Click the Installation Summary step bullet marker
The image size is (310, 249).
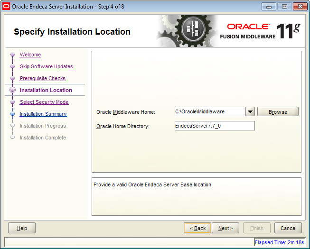(x=13, y=113)
